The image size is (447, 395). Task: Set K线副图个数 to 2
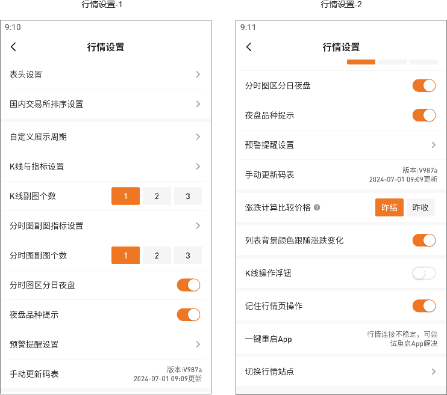(157, 196)
